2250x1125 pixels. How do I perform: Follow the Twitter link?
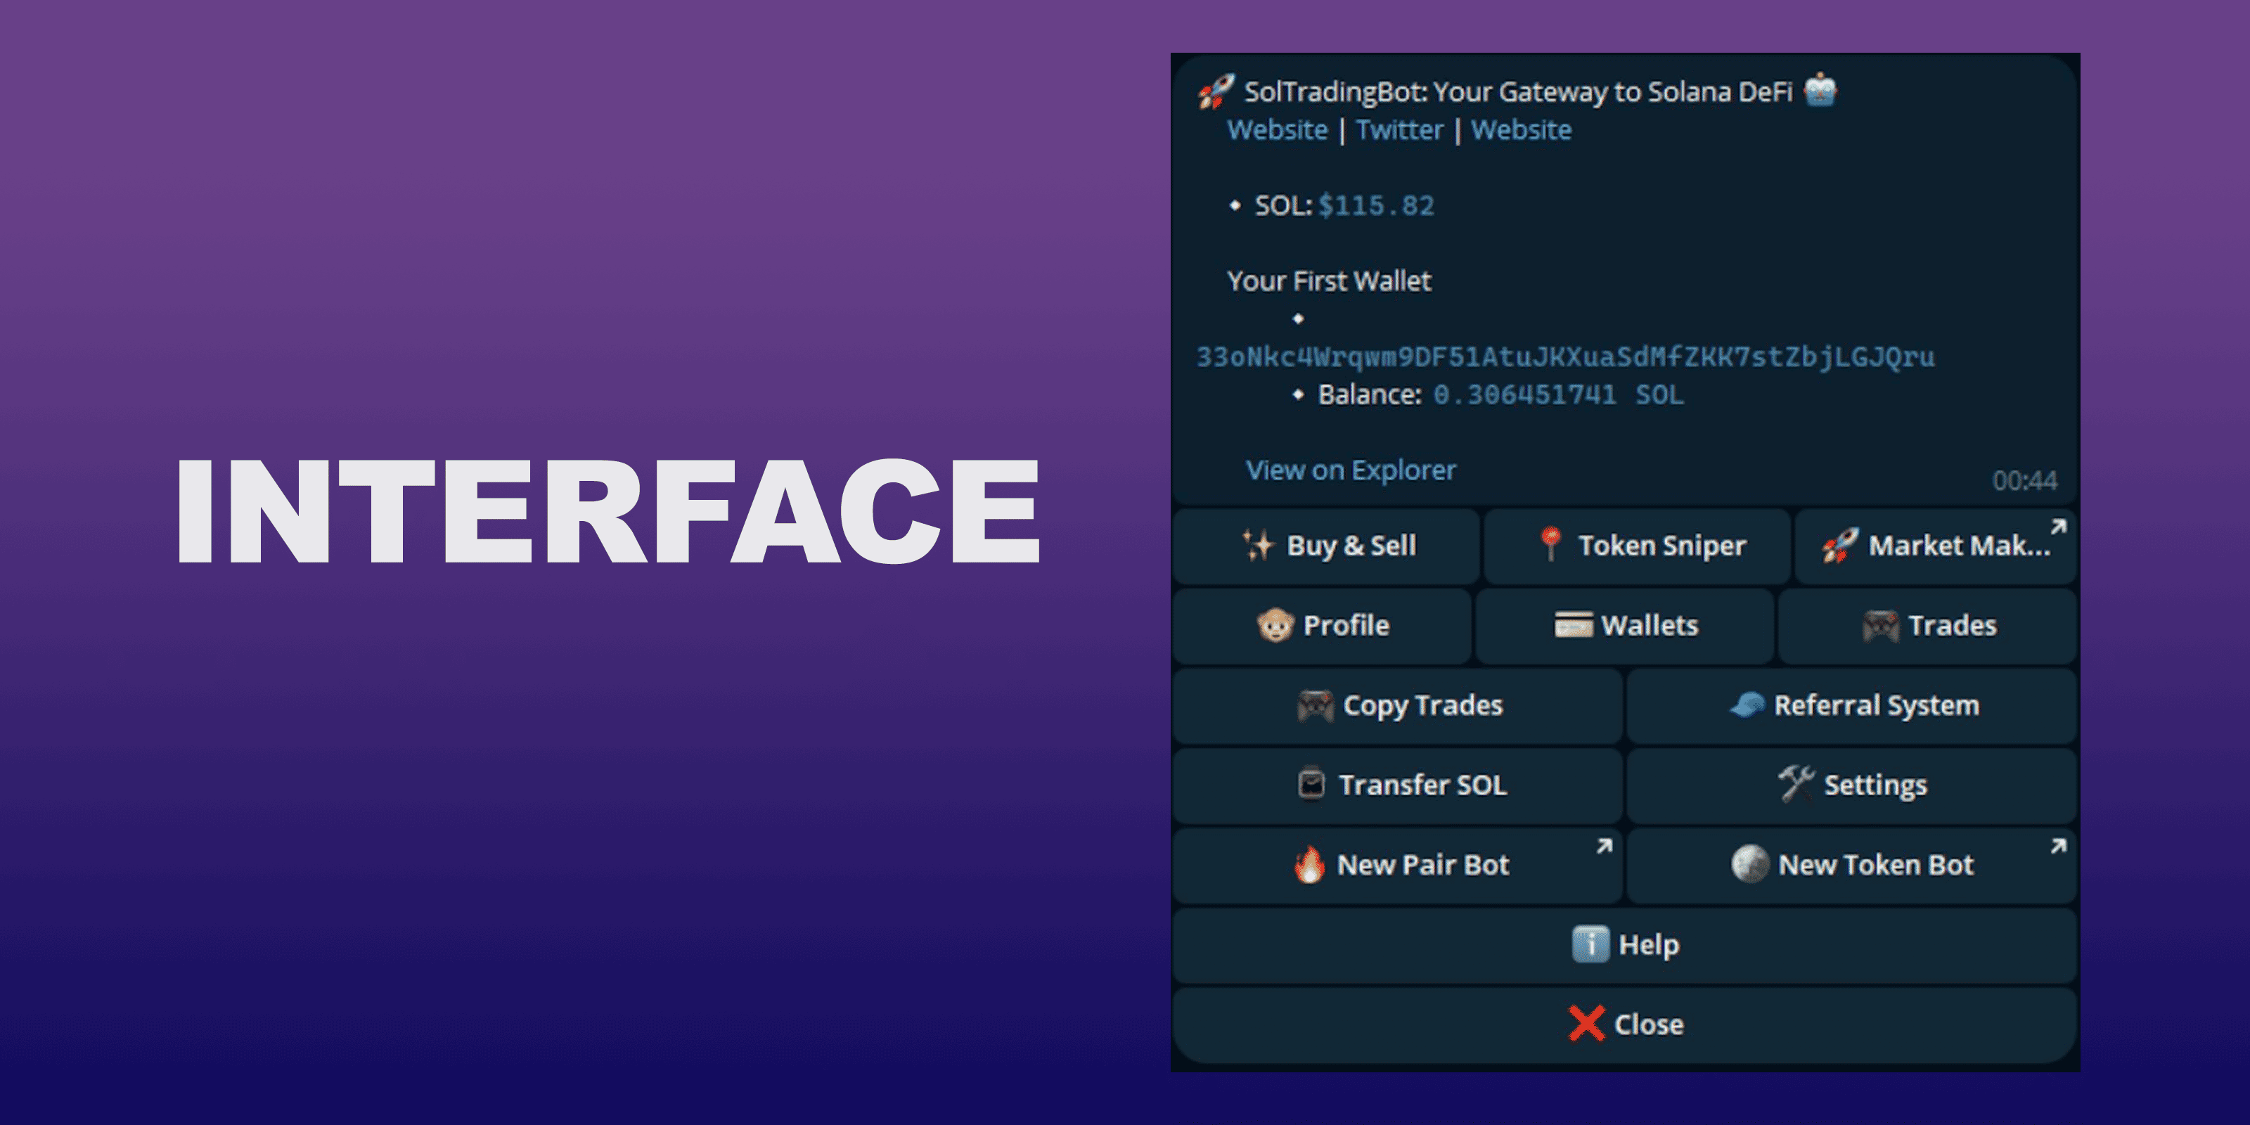tap(1399, 130)
